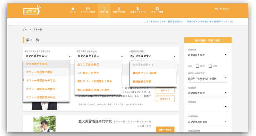256x136 pixels.
Task: Click ログアウト in the header
Action: coord(222,9)
